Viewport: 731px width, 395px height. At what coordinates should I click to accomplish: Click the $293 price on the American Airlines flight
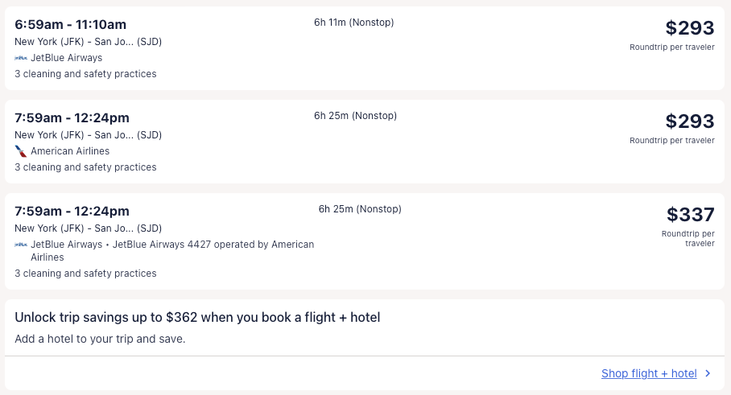click(690, 121)
